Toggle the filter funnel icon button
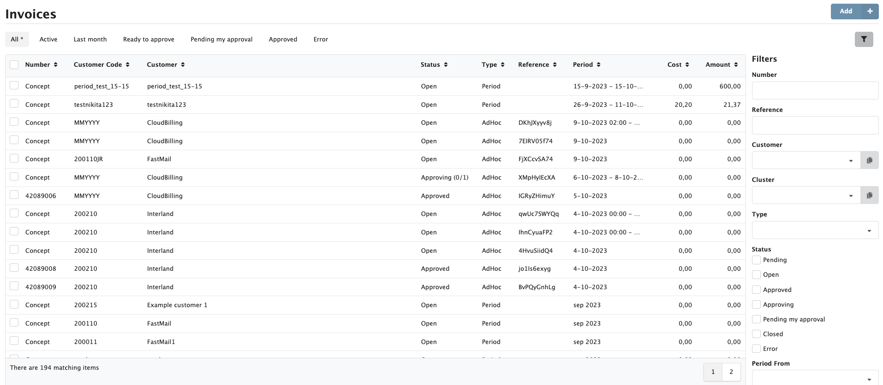The width and height of the screenshot is (883, 385). 864,40
